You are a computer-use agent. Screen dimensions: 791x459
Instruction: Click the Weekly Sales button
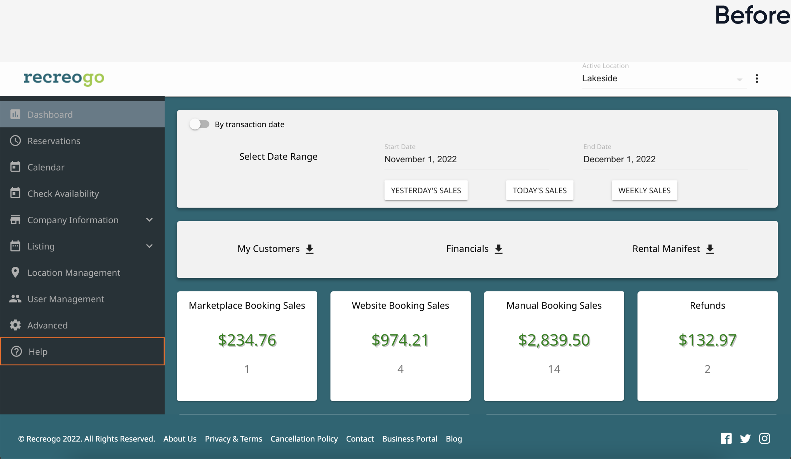(x=644, y=190)
